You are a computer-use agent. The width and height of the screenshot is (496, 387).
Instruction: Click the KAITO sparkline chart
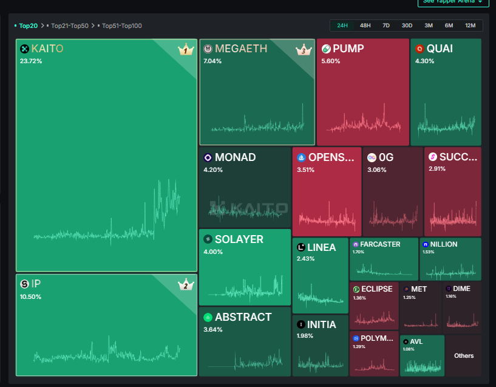107,212
